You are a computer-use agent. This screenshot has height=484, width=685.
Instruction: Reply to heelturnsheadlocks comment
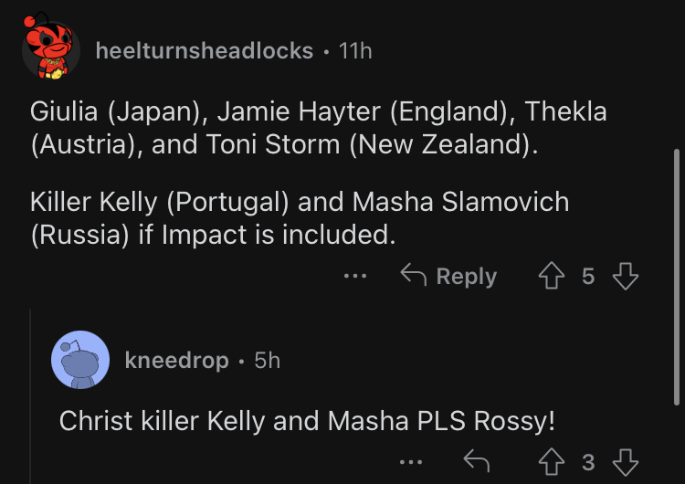448,276
